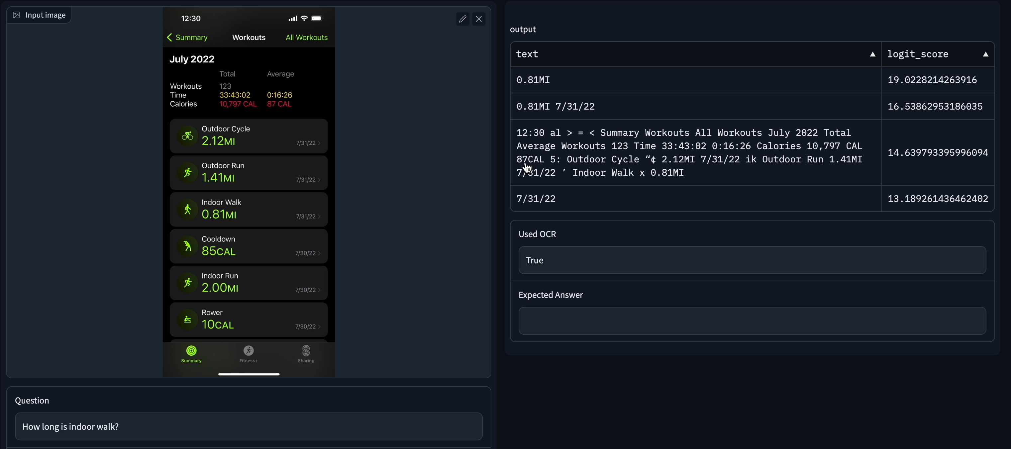Click the 85CAL Cooldown value
The width and height of the screenshot is (1011, 449).
(x=219, y=251)
